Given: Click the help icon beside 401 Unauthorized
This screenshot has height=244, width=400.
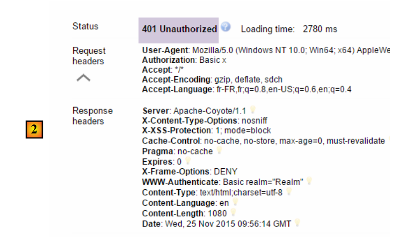Looking at the screenshot, I should click(x=226, y=27).
